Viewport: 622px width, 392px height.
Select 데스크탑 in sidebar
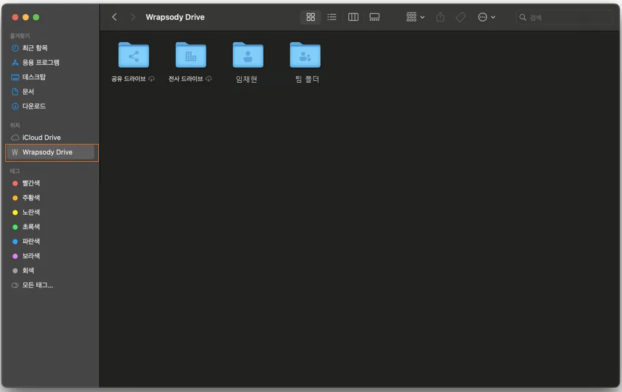coord(51,77)
